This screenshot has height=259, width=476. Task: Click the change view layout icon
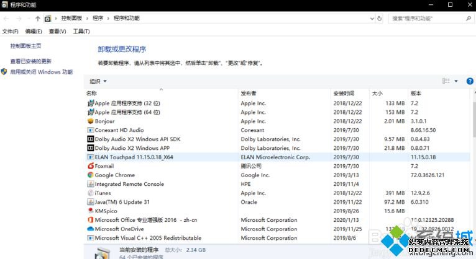[446, 81]
